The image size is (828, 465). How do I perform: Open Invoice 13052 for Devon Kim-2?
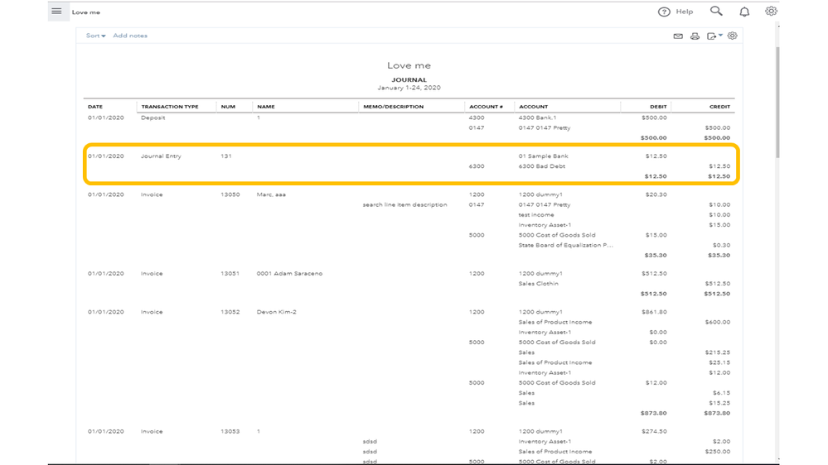[x=152, y=313]
